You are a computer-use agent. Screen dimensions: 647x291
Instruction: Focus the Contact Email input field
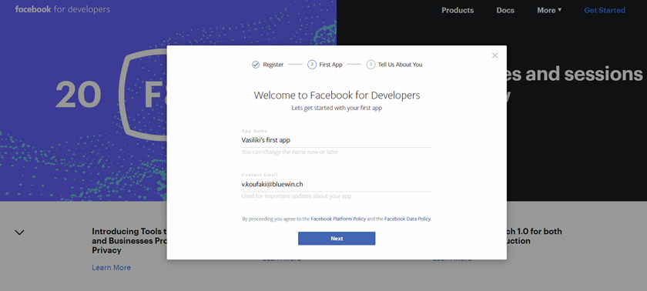[x=337, y=184]
